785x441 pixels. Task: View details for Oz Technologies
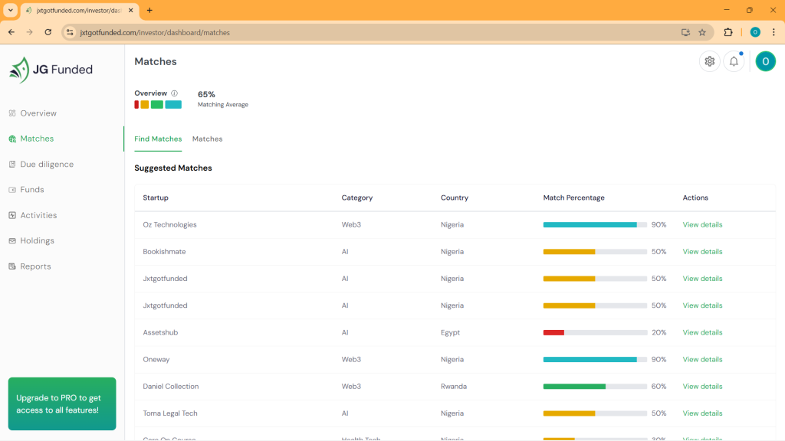pos(702,225)
